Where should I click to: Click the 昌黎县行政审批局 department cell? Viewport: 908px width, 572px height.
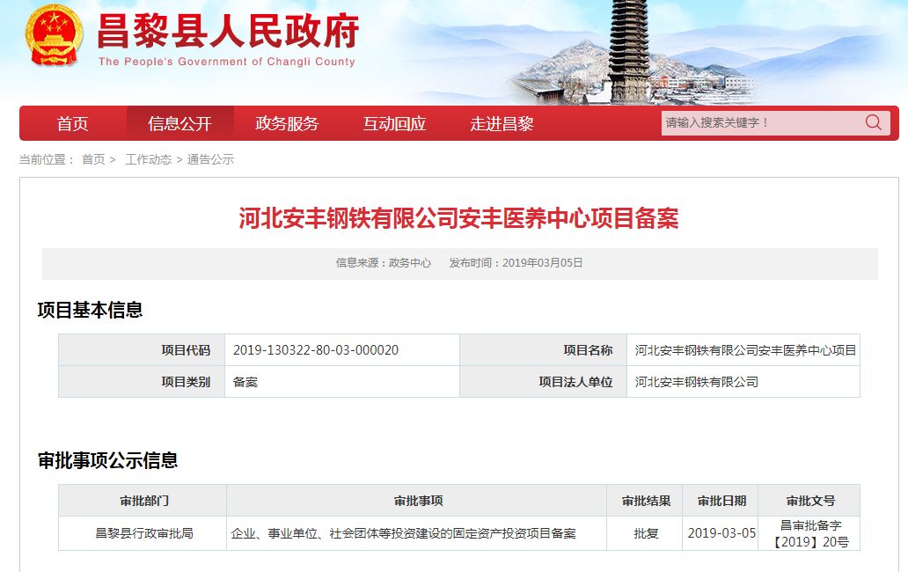142,532
